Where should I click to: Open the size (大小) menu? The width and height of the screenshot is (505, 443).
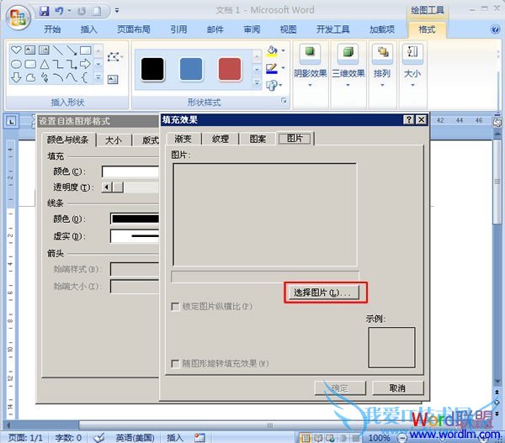tap(412, 66)
